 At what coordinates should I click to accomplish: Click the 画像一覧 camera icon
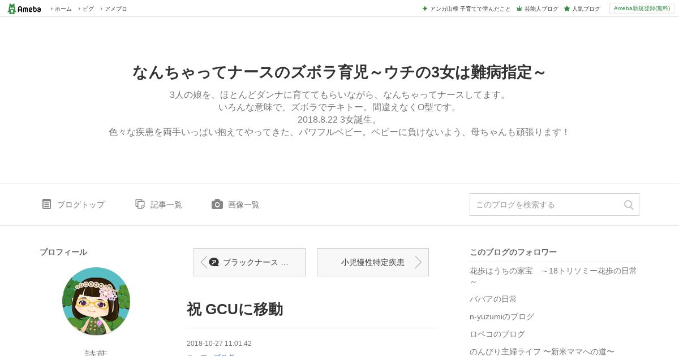point(217,204)
